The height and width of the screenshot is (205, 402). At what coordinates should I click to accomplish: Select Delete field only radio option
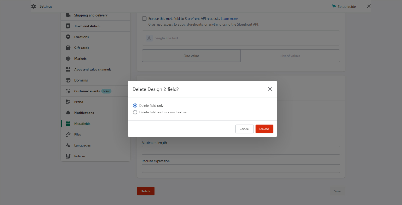point(135,106)
